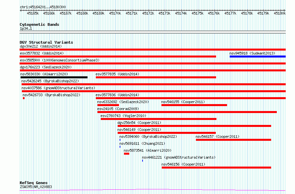The height and width of the screenshot is (194, 295).
Task: Select nsv5426245 (ByrskaBishop2022) variant label
Action: (x=50, y=81)
